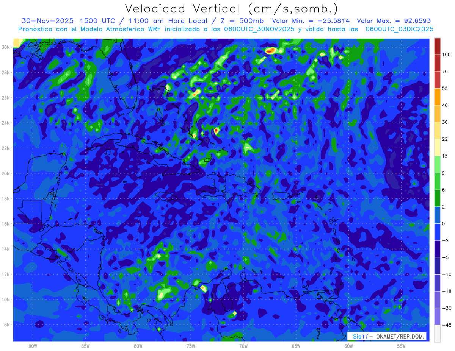Viewport: 455px width, 351px height.
Task: Click the blue colorbar segment between 2 and 0
Action: 437,215
